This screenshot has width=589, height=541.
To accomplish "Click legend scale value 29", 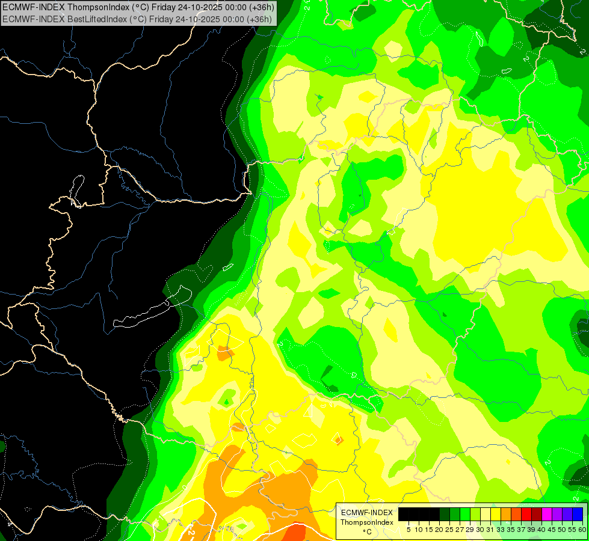I will [470, 530].
